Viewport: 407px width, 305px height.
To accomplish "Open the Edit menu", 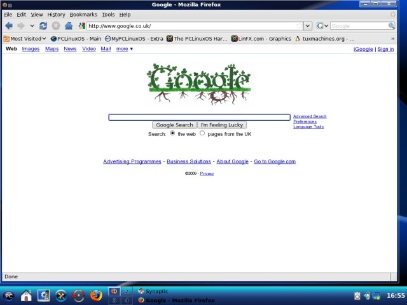I will tap(21, 15).
